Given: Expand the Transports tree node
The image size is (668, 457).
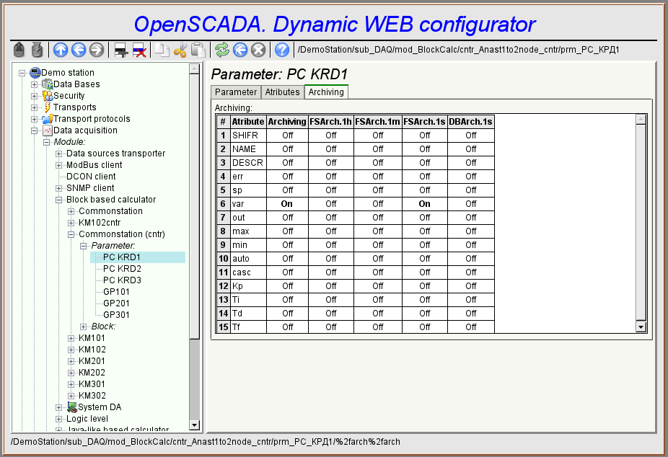Looking at the screenshot, I should click(35, 107).
